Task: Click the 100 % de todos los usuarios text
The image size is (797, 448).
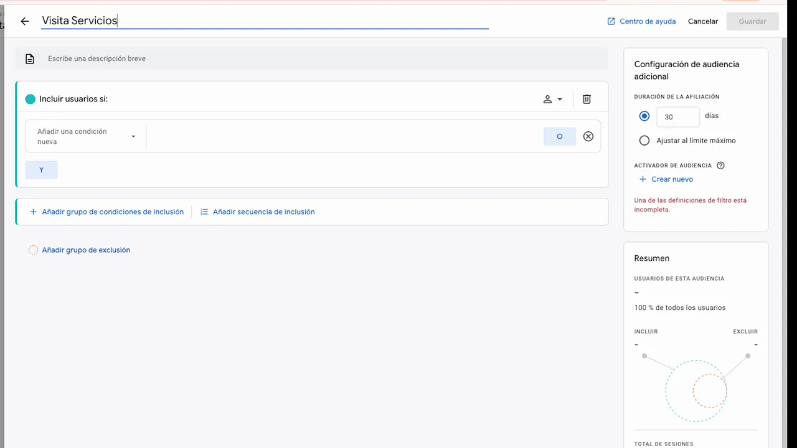Action: [679, 307]
